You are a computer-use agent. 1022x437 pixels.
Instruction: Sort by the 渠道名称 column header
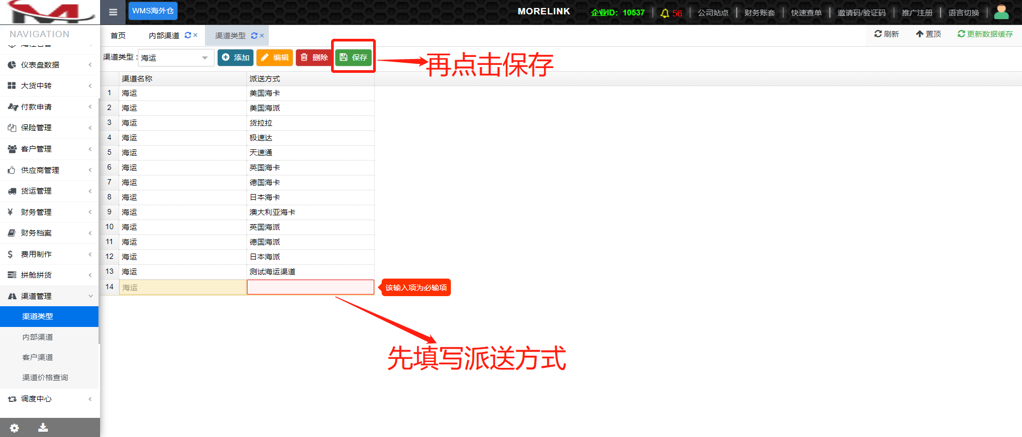click(x=183, y=79)
